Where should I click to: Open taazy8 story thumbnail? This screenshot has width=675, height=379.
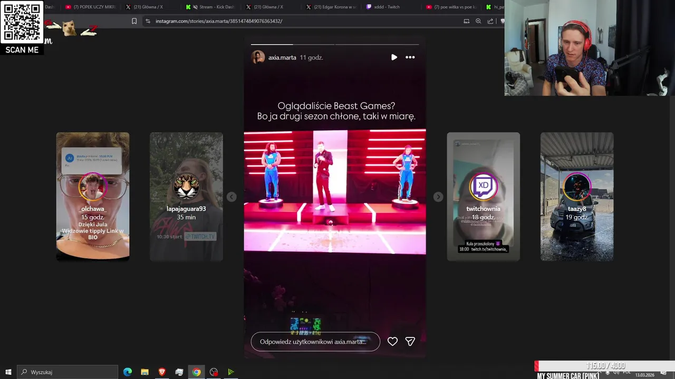(577, 196)
